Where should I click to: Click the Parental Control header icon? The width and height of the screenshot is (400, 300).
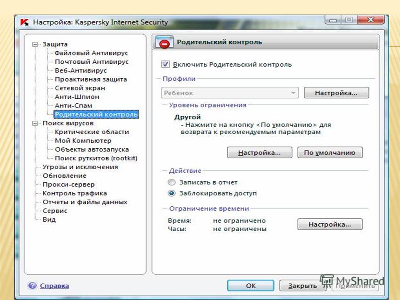pyautogui.click(x=164, y=42)
